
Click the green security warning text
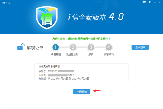(x=81, y=39)
